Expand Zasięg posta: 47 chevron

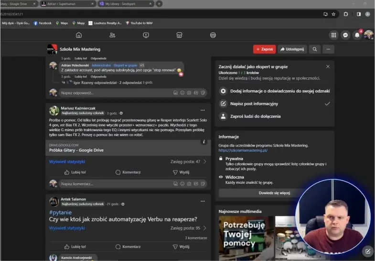(205, 162)
